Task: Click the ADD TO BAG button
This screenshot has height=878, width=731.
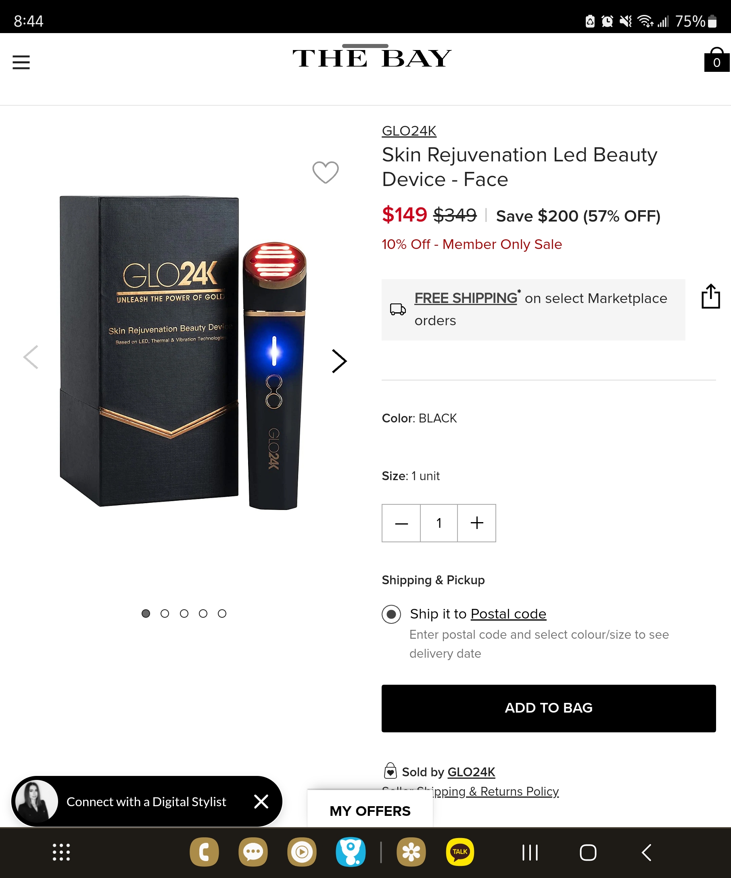Action: (548, 708)
